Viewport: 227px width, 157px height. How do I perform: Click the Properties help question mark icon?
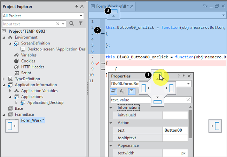(179, 76)
